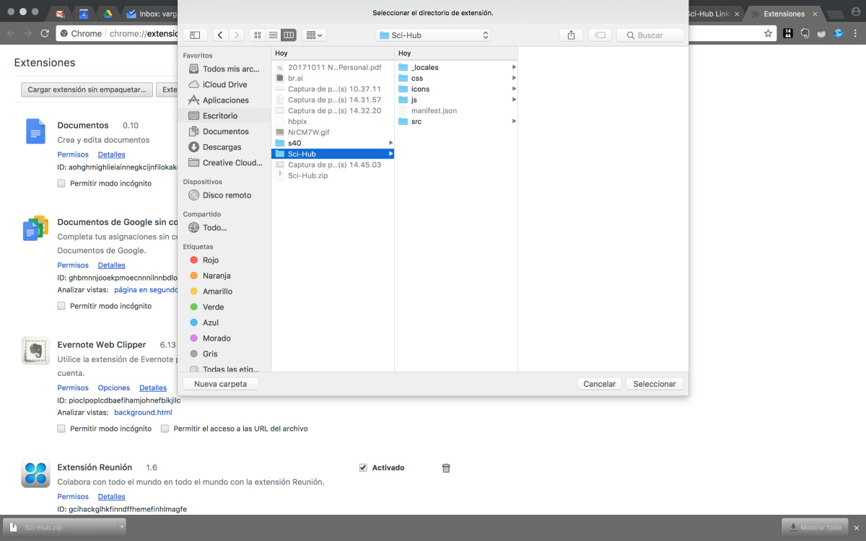The height and width of the screenshot is (541, 866).
Task: Click the Buscar search field
Action: [650, 35]
